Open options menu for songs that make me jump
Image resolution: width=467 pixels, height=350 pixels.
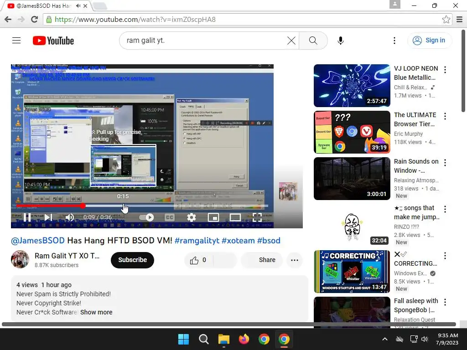445,209
